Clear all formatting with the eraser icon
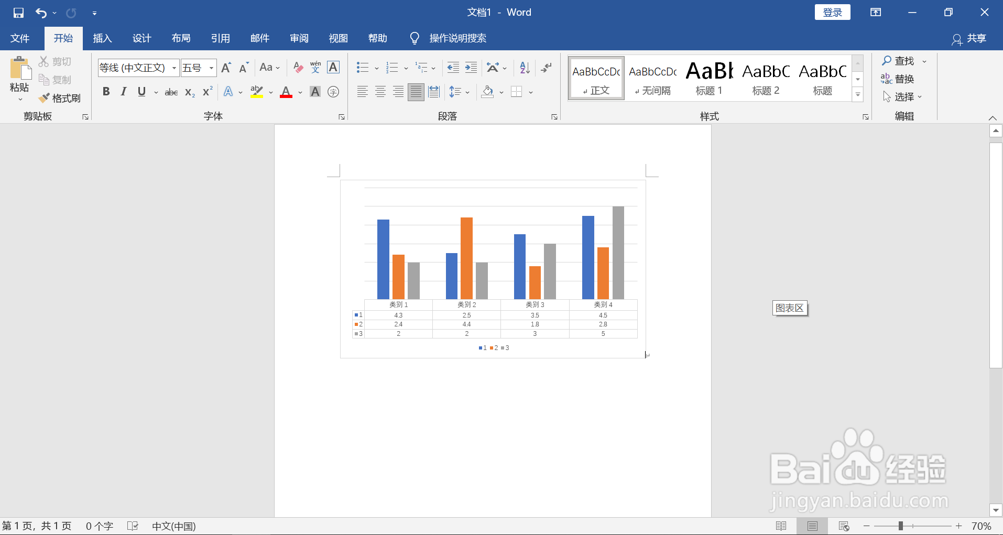The width and height of the screenshot is (1003, 535). (298, 68)
